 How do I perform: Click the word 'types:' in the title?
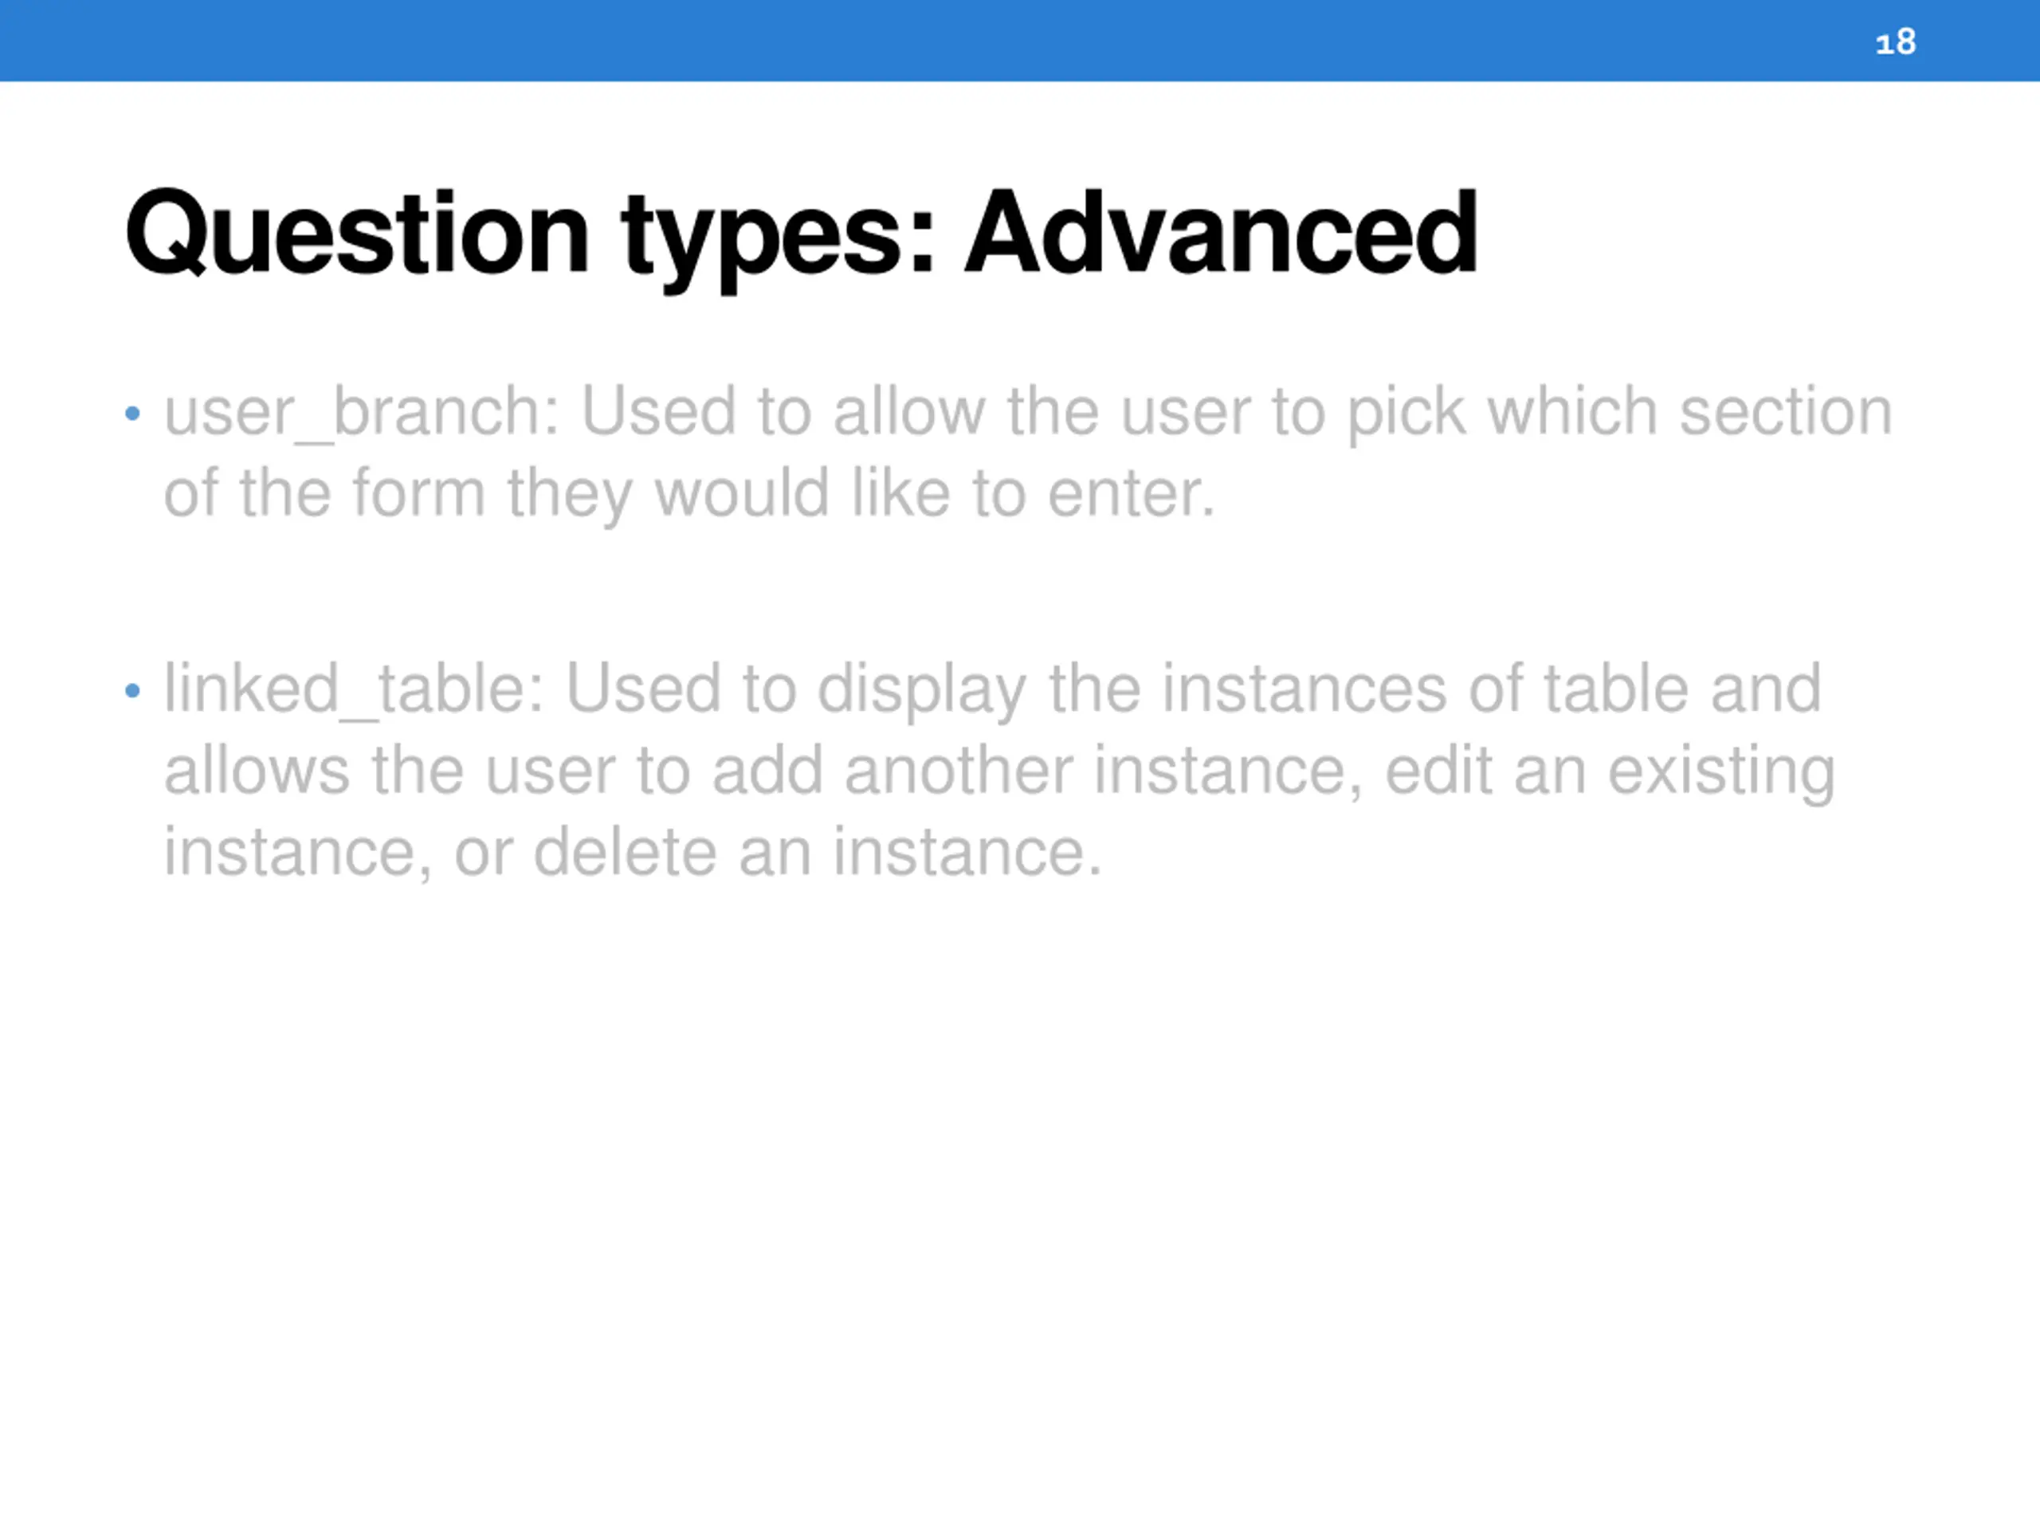[x=778, y=236]
